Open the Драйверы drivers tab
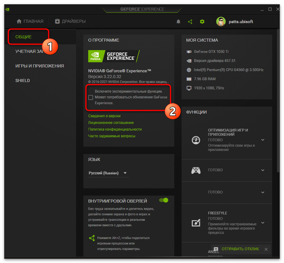Viewport: 284px width, 263px height. [x=70, y=21]
